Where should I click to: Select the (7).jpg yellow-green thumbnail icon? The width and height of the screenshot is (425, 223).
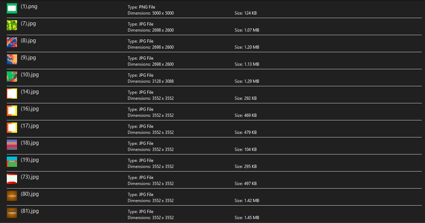click(x=12, y=25)
